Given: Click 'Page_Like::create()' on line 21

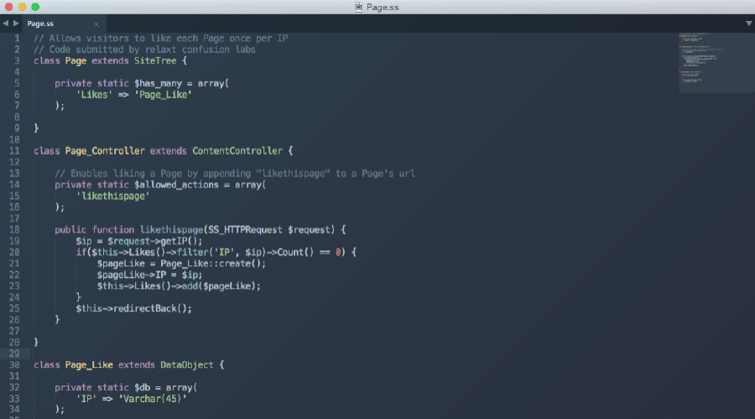Looking at the screenshot, I should (x=211, y=264).
